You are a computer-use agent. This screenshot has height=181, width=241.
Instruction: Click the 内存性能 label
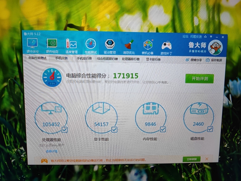[150, 139]
